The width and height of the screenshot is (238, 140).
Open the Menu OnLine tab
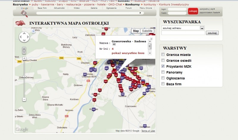pos(146,8)
